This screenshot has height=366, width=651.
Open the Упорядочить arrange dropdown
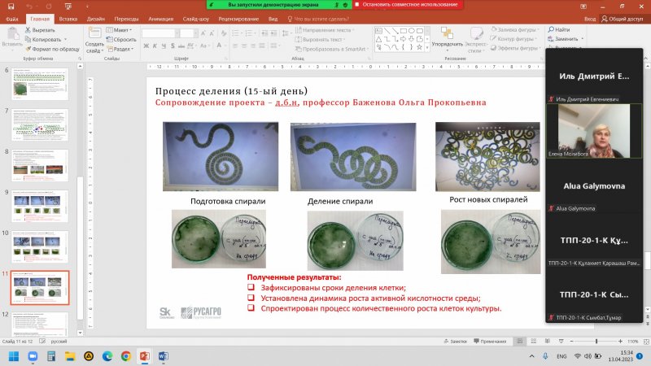click(x=447, y=37)
